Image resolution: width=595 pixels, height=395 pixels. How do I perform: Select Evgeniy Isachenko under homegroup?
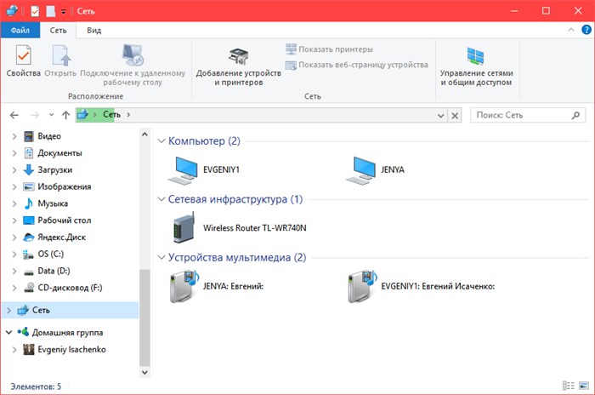point(71,349)
